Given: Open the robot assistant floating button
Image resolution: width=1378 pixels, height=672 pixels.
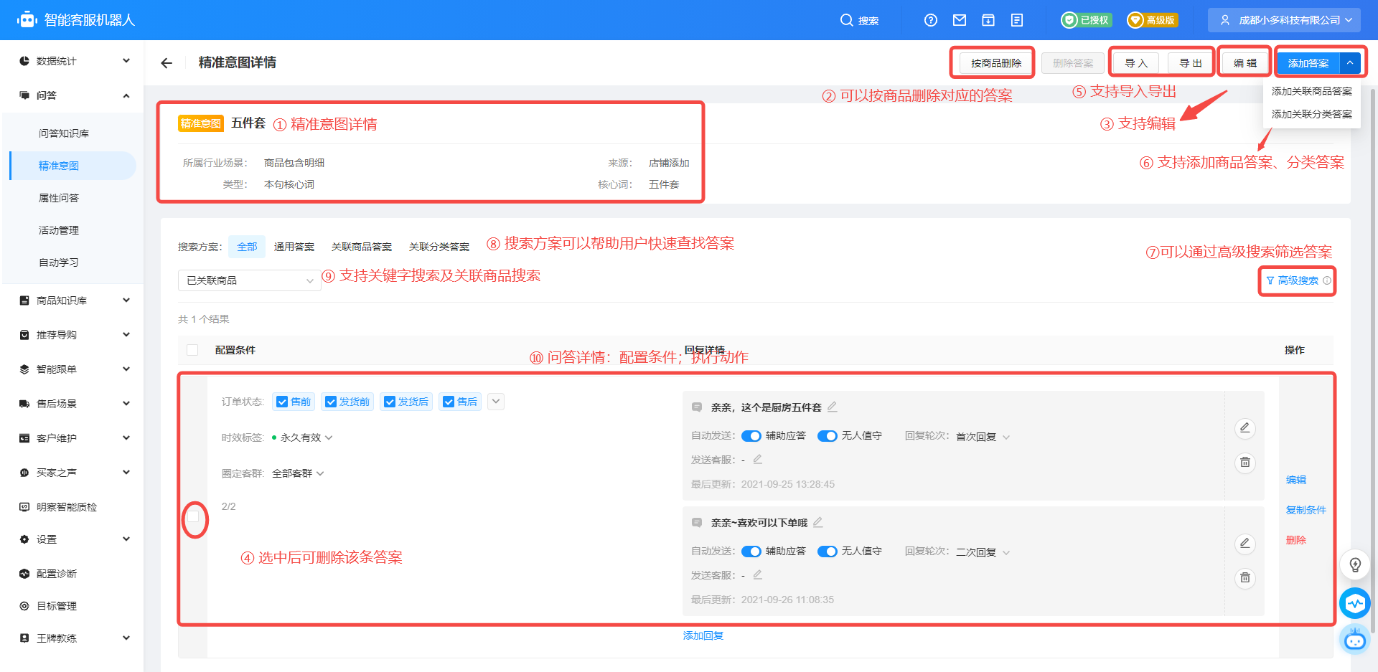Looking at the screenshot, I should 1355,639.
